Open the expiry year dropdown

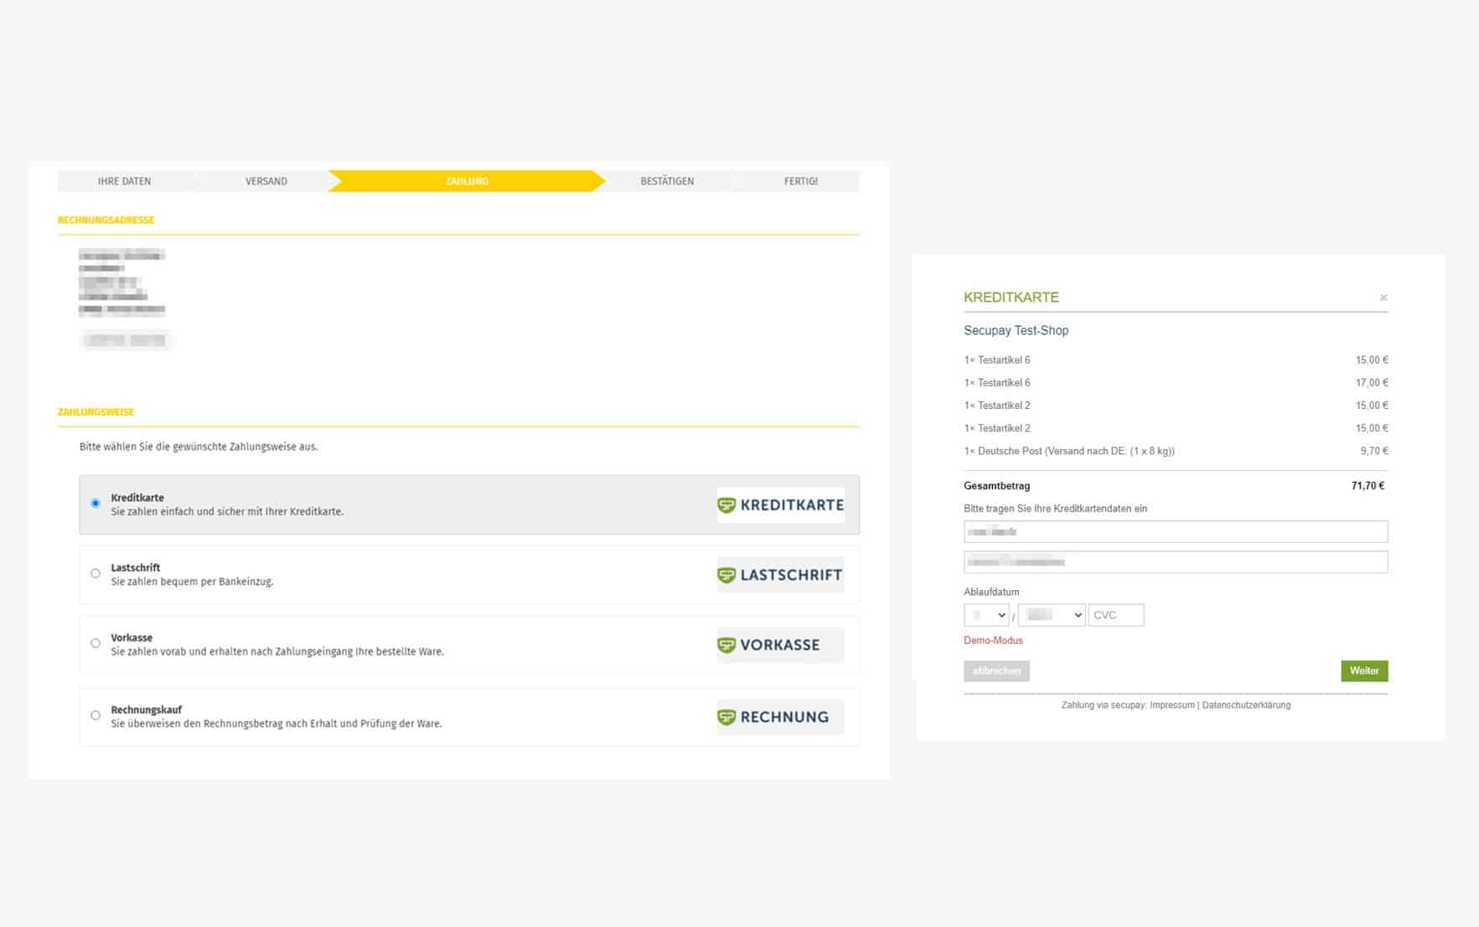[x=1051, y=614]
